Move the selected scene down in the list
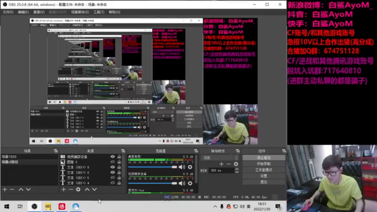Viewport: 377px width, 212px height. tap(28, 189)
